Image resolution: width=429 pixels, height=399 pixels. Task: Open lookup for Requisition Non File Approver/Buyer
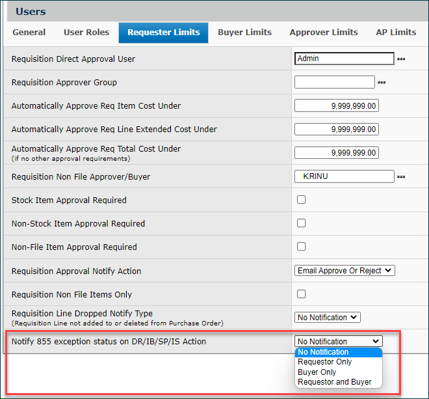401,176
